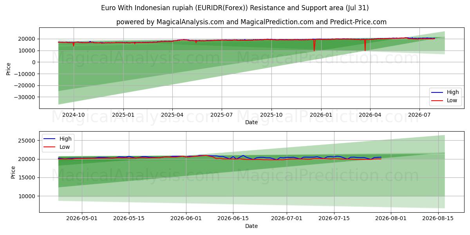Click the 'powered by MagicalAnalysis.com' subtitle

(251, 22)
